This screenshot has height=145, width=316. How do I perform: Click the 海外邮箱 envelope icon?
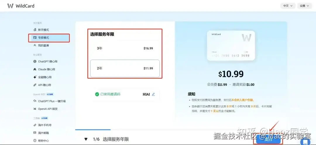35,133
